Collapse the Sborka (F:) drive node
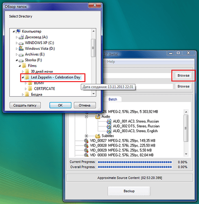The image size is (199, 204). pyautogui.click(x=17, y=60)
